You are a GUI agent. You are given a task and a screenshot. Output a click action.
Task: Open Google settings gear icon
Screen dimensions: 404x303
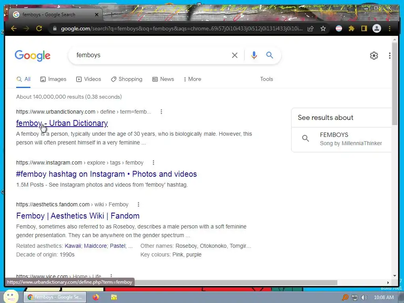click(x=374, y=55)
